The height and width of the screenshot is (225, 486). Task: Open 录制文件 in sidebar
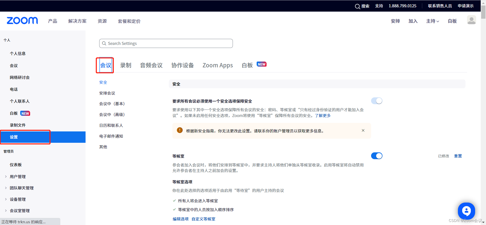click(x=18, y=125)
